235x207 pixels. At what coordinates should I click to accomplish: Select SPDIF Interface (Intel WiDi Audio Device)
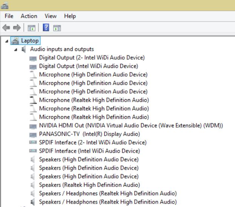point(89,151)
